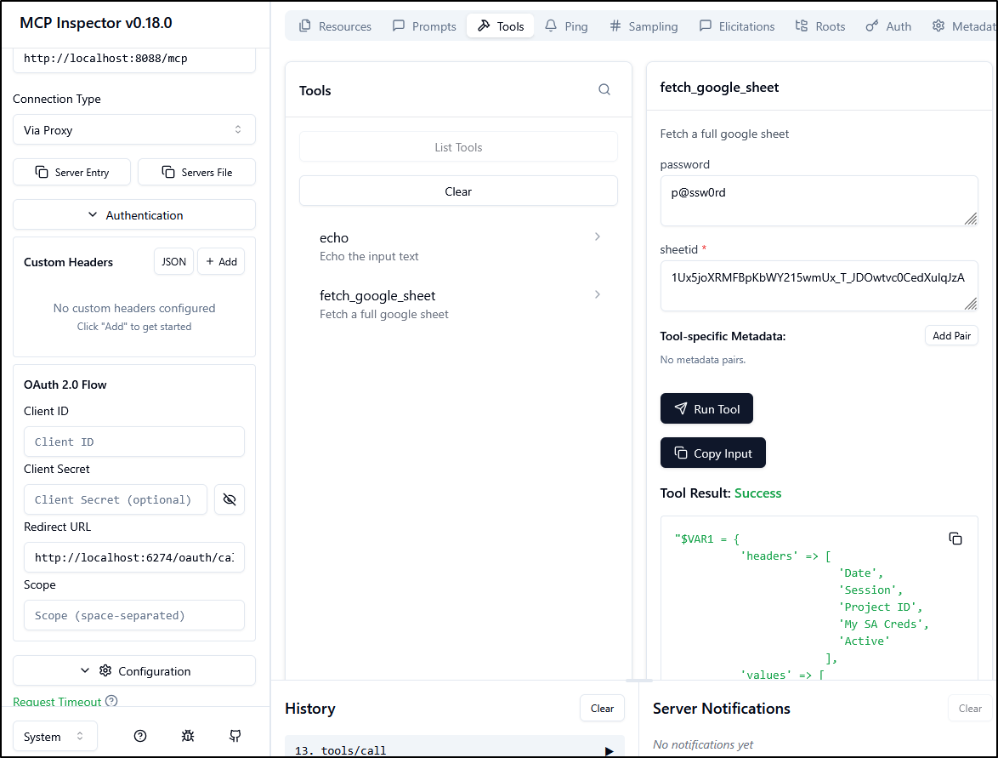Click the Run Tool button
This screenshot has width=998, height=758.
pos(706,409)
